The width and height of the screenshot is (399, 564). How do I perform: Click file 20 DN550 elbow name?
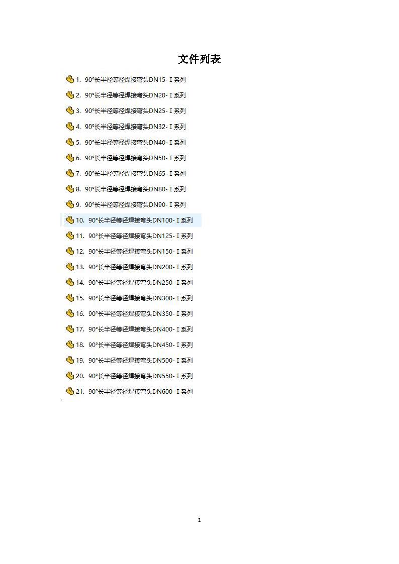[x=141, y=376]
